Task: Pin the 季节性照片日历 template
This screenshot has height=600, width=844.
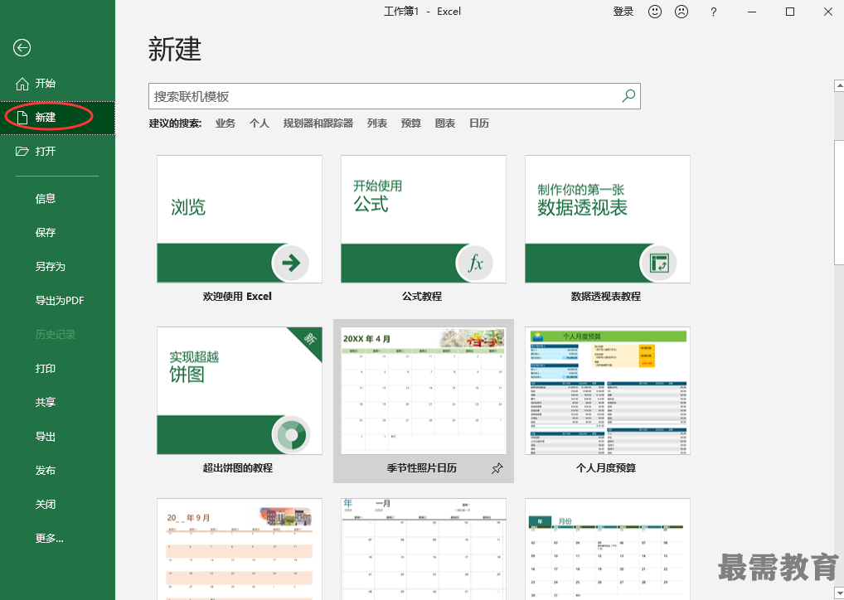Action: point(497,468)
